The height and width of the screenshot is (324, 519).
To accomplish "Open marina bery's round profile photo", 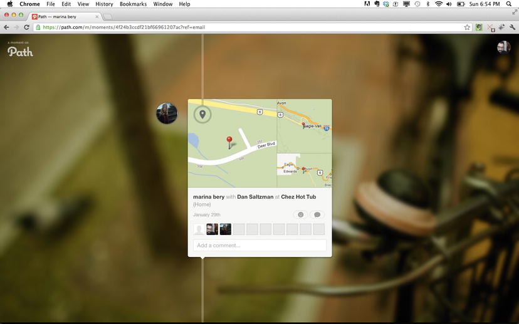I will (x=167, y=113).
